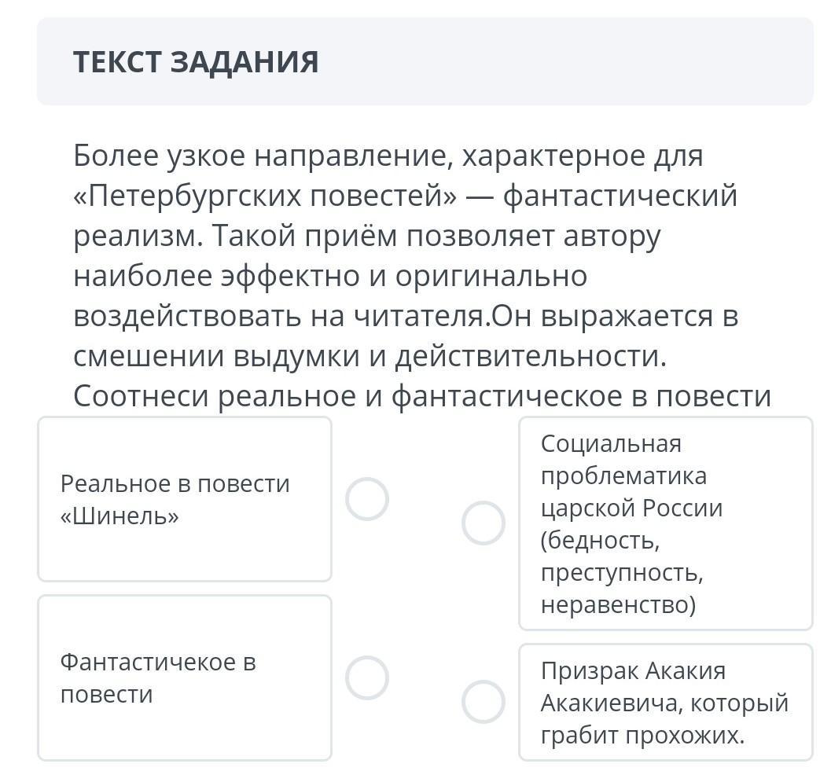Click the phrase «грабит прохожих»
Image resolution: width=831 pixels, height=771 pixels.
pos(642,735)
